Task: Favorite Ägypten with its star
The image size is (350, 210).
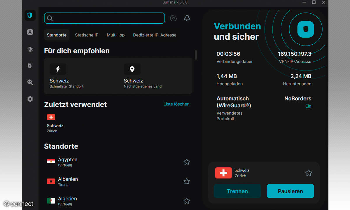Action: click(x=187, y=162)
